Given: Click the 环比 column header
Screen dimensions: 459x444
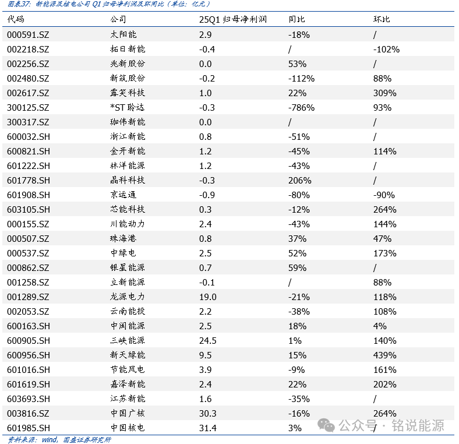Looking at the screenshot, I should coord(382,19).
